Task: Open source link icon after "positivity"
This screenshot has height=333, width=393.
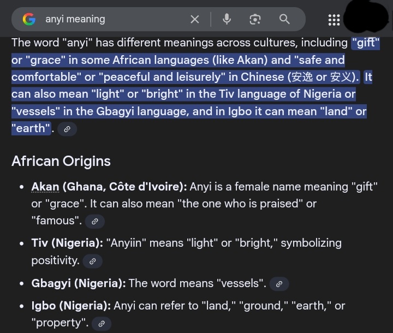Action: pos(92,261)
